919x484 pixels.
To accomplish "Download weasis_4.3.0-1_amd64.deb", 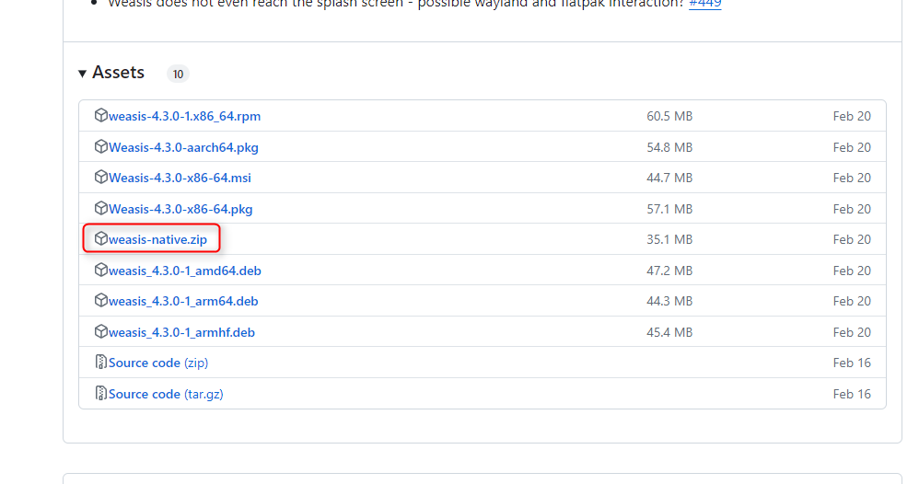I will (x=184, y=271).
